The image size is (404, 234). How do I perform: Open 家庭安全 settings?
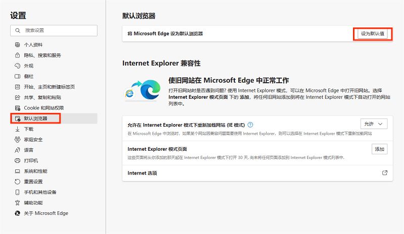coord(54,140)
